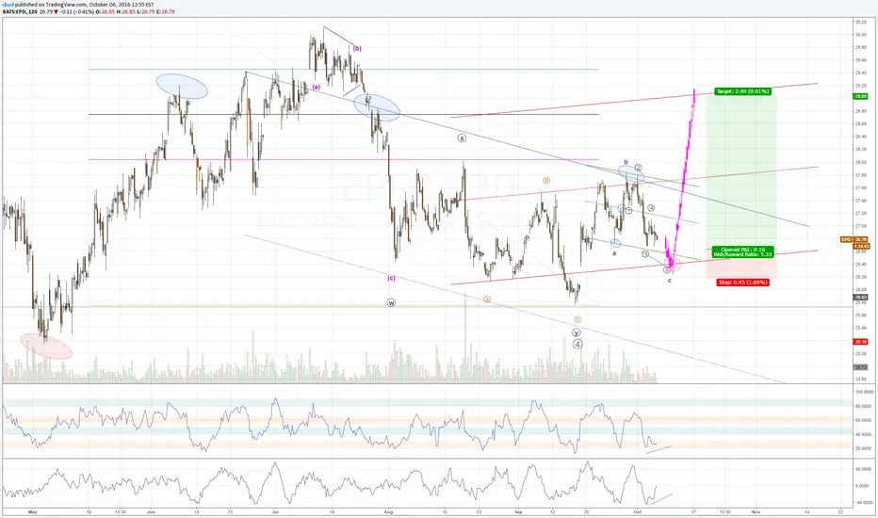Click the green 29.03 target price tag

859,96
